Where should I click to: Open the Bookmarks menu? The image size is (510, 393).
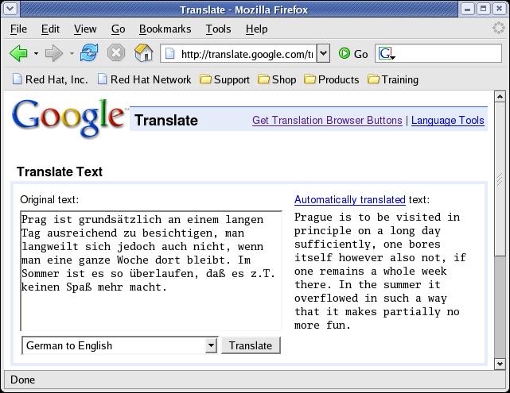coord(165,29)
